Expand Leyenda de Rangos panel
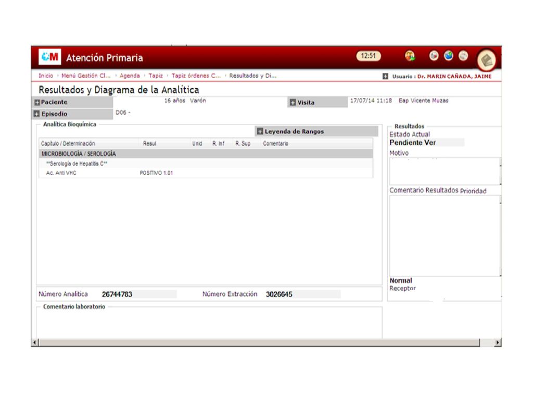 pos(260,131)
